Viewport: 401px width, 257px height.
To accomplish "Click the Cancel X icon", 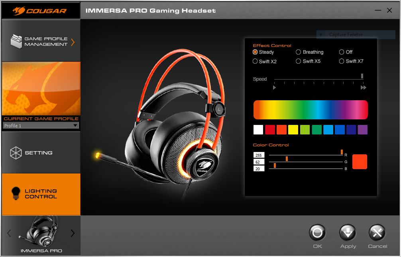I will (x=377, y=232).
